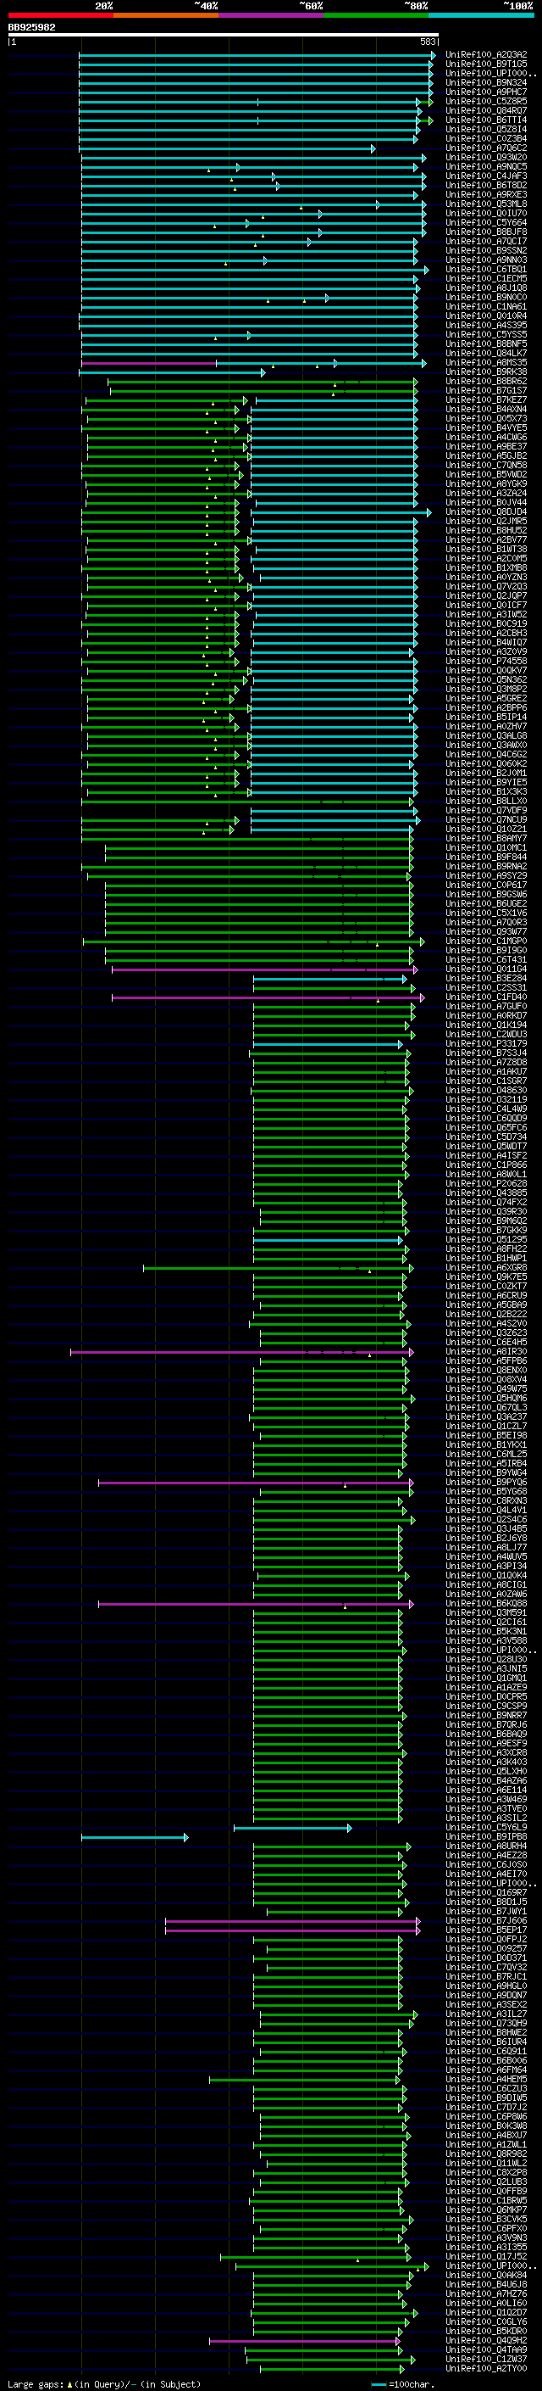
Task: Select the UniRef100_C1SGR7 label
Action: tap(486, 1081)
